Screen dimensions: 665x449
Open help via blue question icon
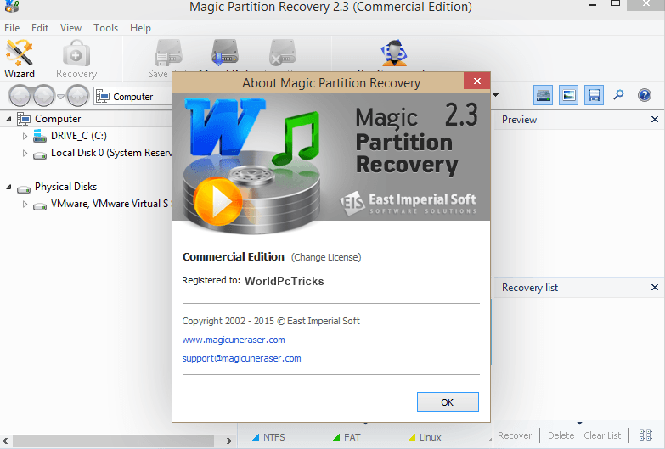(x=645, y=95)
